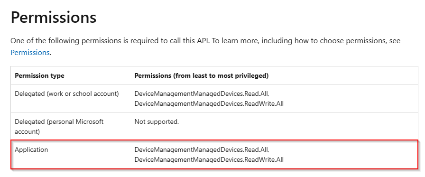Select 'Delegated (work or school account)' cell
This screenshot has height=177, width=425.
pyautogui.click(x=67, y=94)
